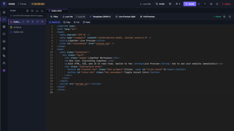Image resolution: width=234 pixels, height=131 pixels.
Task: Click the script.js link in code
Action: [x=82, y=84]
